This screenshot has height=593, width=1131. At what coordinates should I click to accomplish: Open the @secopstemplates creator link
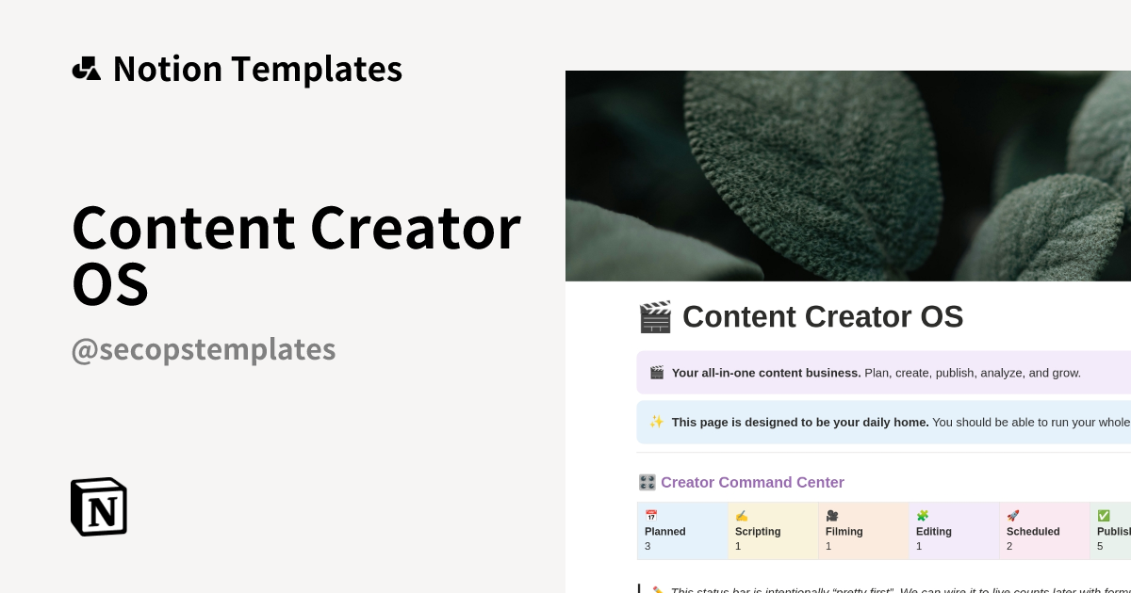click(204, 349)
